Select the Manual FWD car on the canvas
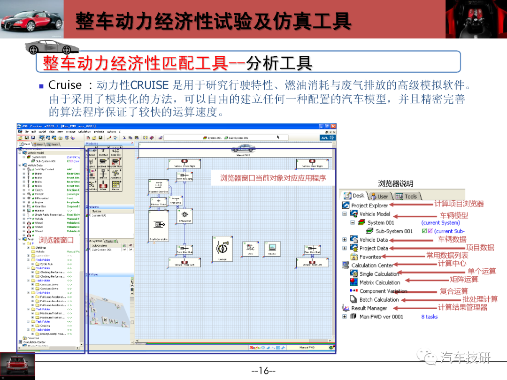 (243, 149)
